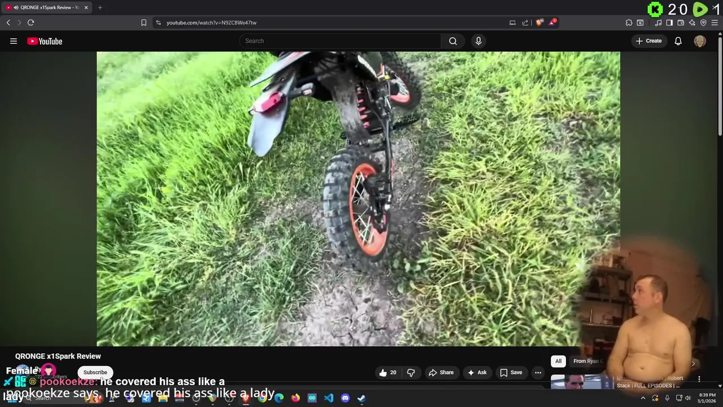The image size is (723, 407).
Task: Open Brave VPN shield icon
Action: [x=703, y=23]
